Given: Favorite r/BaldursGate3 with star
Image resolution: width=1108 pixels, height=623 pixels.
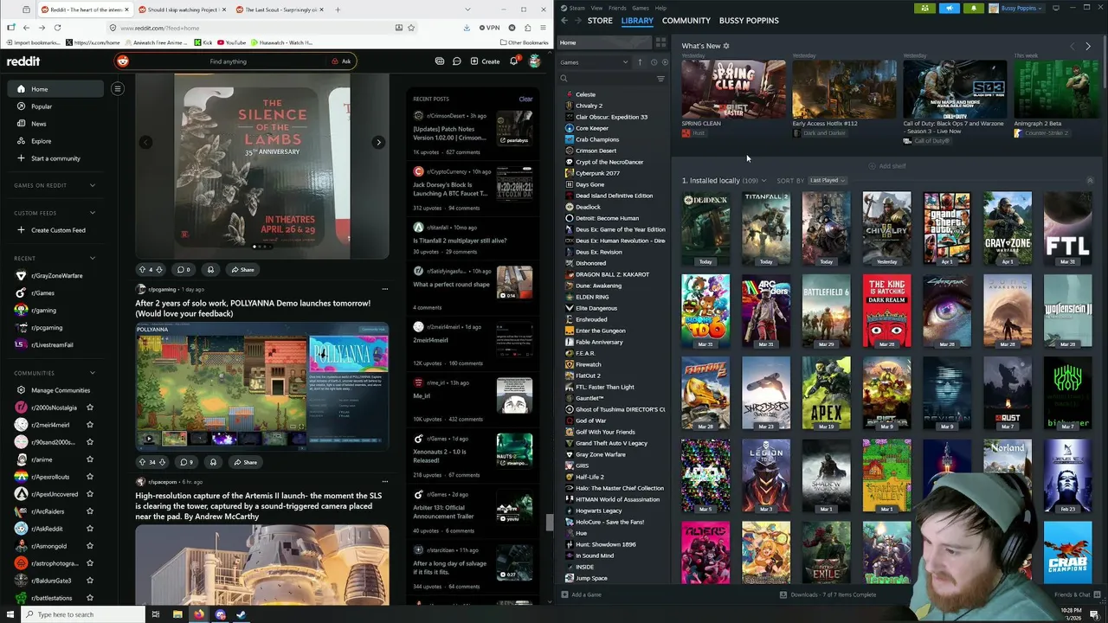Looking at the screenshot, I should (x=89, y=581).
